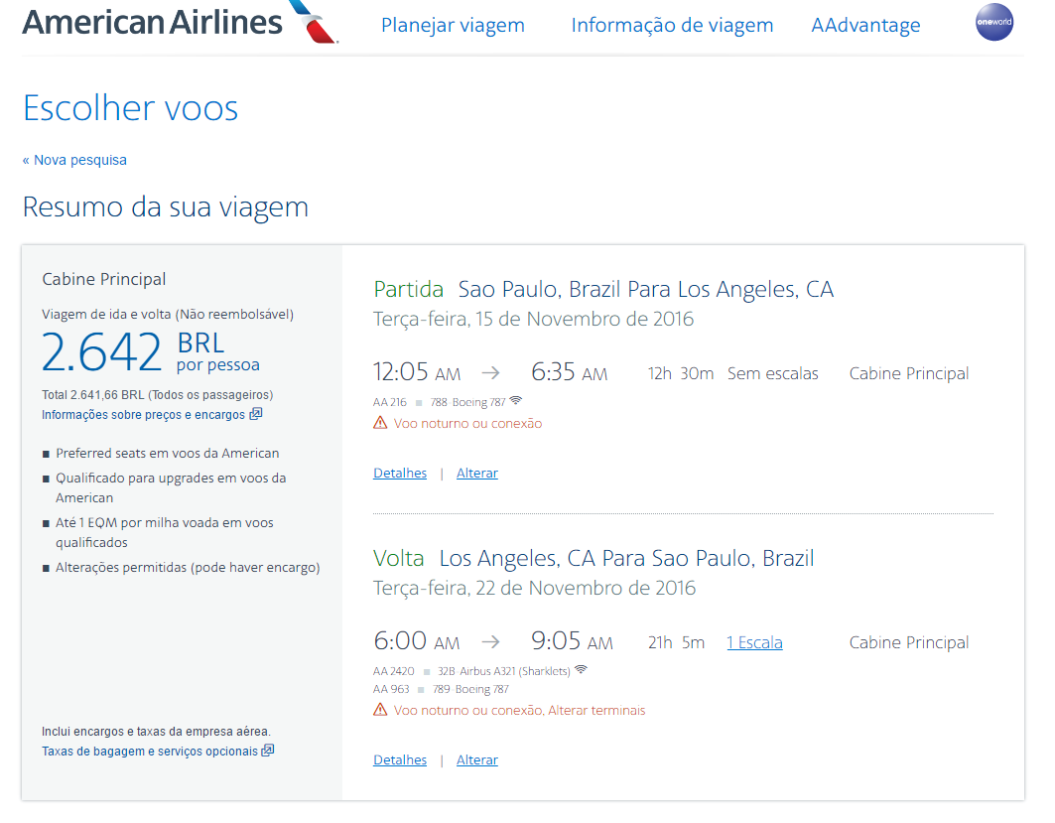Open Taxas de bagagem e serviços opcionais

150,752
